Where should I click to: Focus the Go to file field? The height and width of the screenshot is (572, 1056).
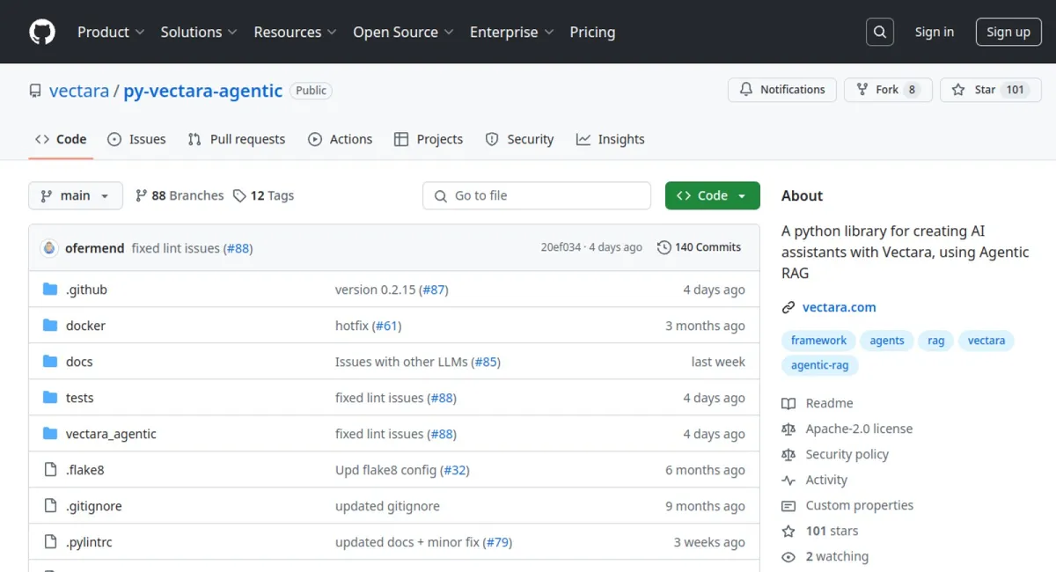click(537, 195)
